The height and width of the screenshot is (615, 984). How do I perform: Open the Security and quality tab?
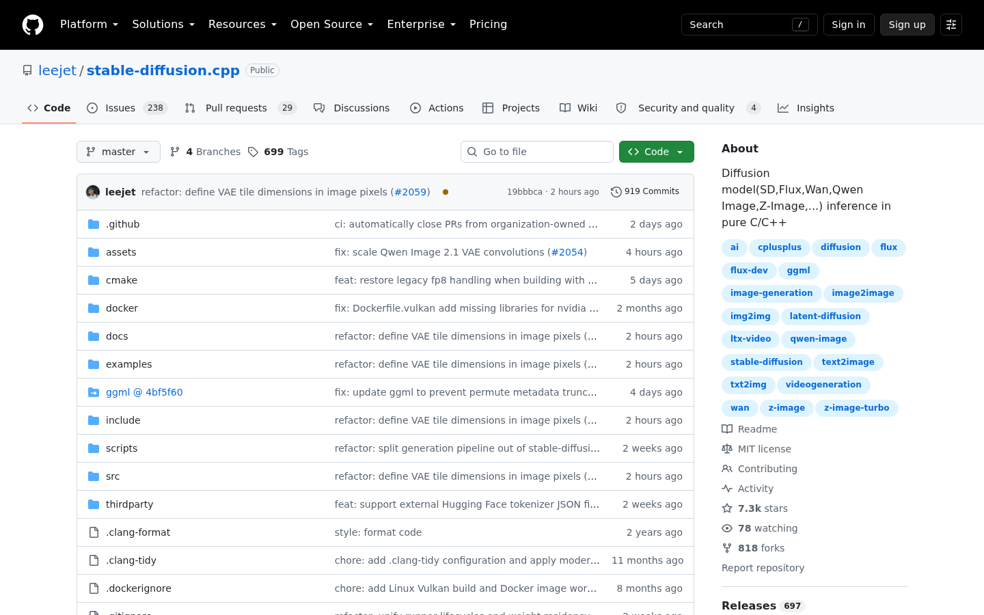point(689,108)
